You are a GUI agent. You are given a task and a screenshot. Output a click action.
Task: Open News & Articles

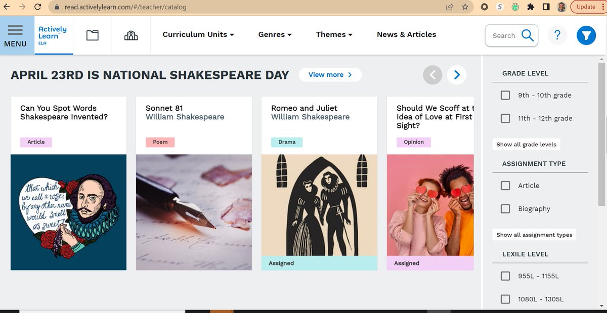click(x=406, y=34)
